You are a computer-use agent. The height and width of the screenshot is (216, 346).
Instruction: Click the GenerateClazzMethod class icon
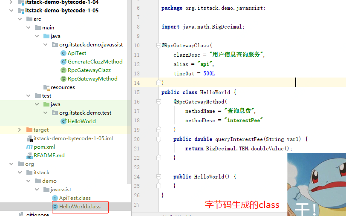[63, 61]
